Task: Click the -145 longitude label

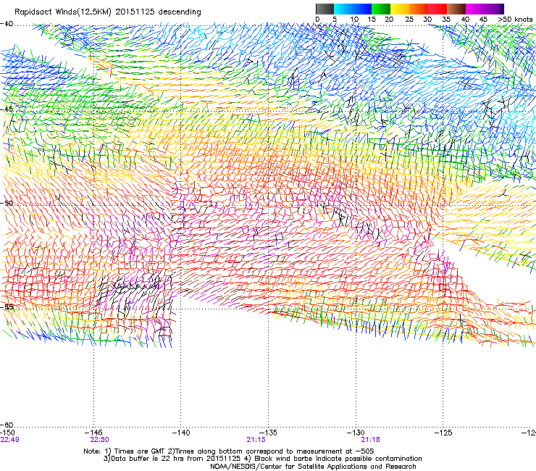Action: tap(93, 433)
